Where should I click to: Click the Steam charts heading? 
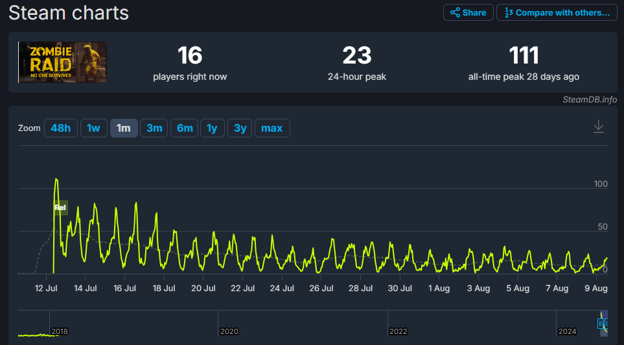pos(69,12)
